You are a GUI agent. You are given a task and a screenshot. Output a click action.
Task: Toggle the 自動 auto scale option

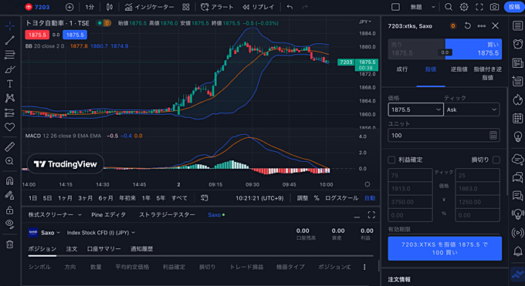pos(370,198)
